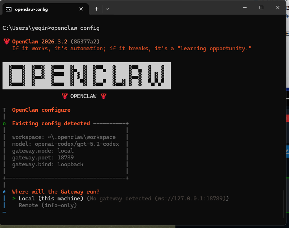
Task: Click the 'model: openai-codex/gpt-5.2-codex' line
Action: coord(66,144)
